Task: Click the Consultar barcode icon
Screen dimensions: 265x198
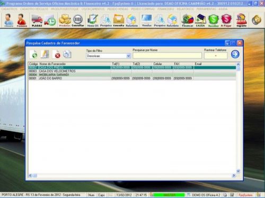Action: pos(78,20)
